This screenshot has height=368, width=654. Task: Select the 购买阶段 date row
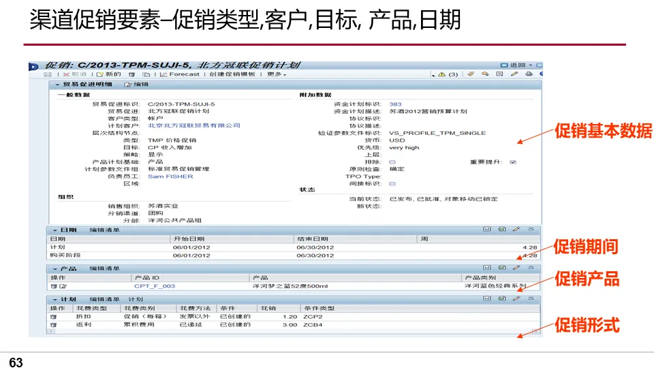pyautogui.click(x=294, y=256)
